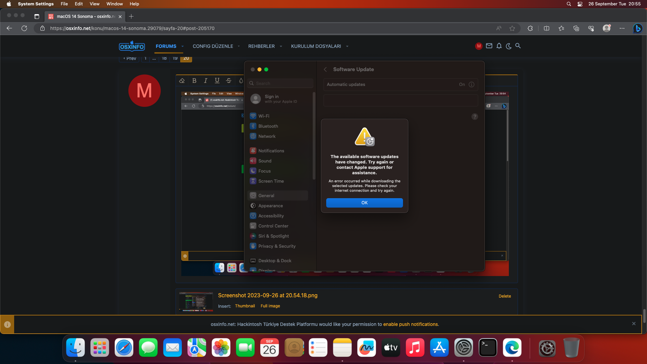The height and width of the screenshot is (364, 647).
Task: Click the System Settings search field
Action: point(280,83)
